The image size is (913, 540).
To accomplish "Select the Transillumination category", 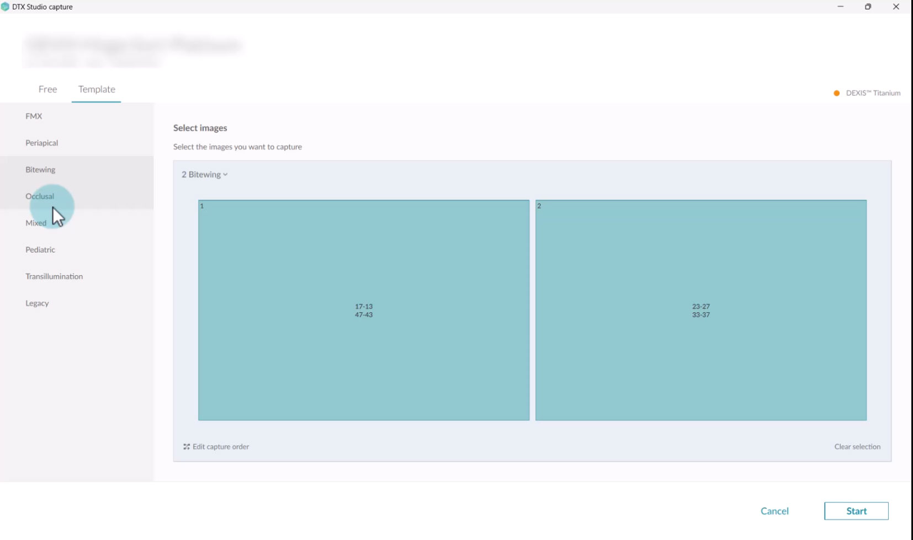I will (x=77, y=276).
